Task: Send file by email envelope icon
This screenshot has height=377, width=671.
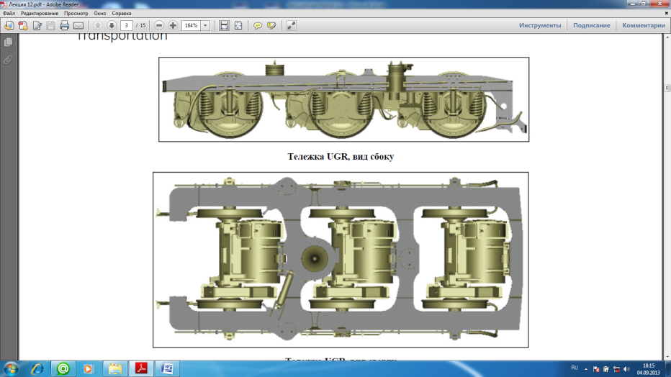Action: pos(78,26)
